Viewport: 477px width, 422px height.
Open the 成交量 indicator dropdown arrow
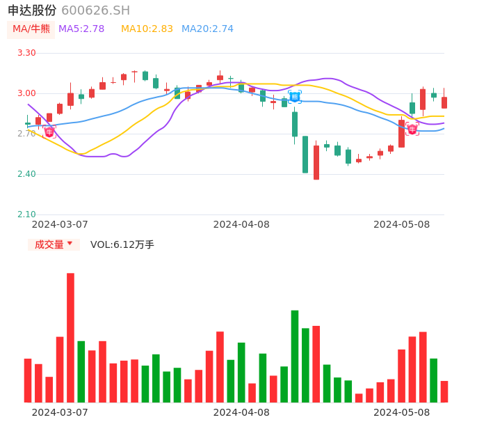(70, 244)
